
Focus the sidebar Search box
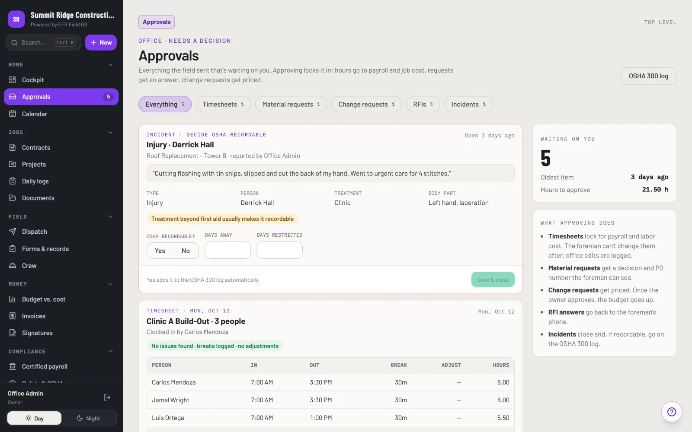(43, 42)
